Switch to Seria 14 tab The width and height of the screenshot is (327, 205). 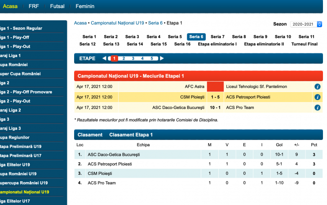(x=135, y=44)
